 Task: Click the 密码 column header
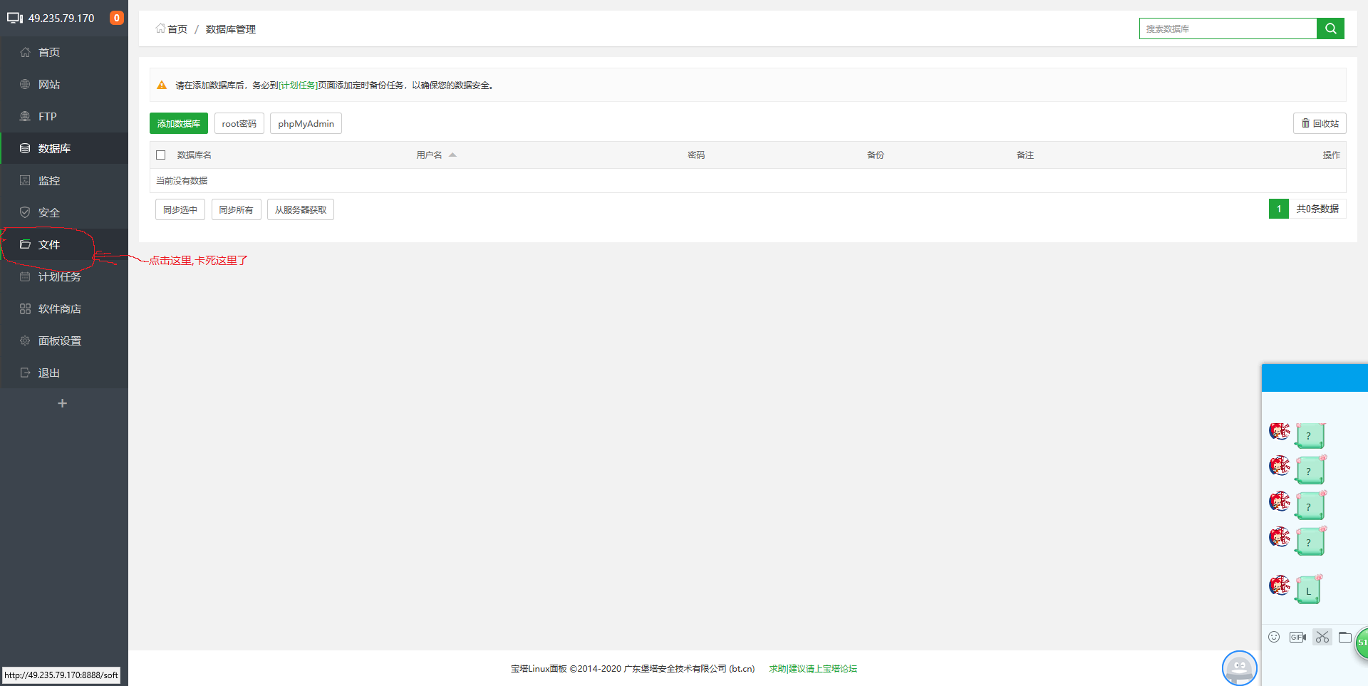(696, 155)
